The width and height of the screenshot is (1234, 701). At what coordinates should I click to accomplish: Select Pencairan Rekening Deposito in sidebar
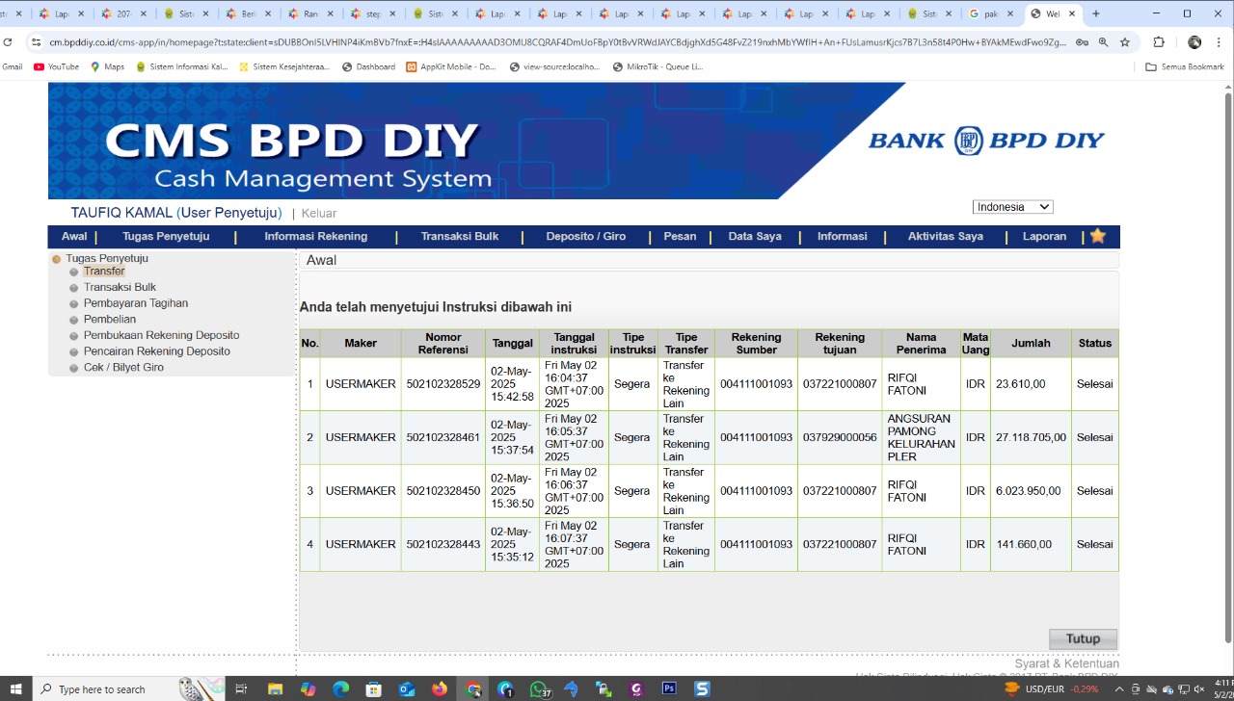(157, 351)
